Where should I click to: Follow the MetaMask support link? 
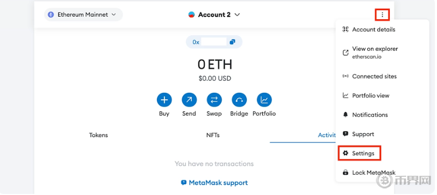coord(214,183)
